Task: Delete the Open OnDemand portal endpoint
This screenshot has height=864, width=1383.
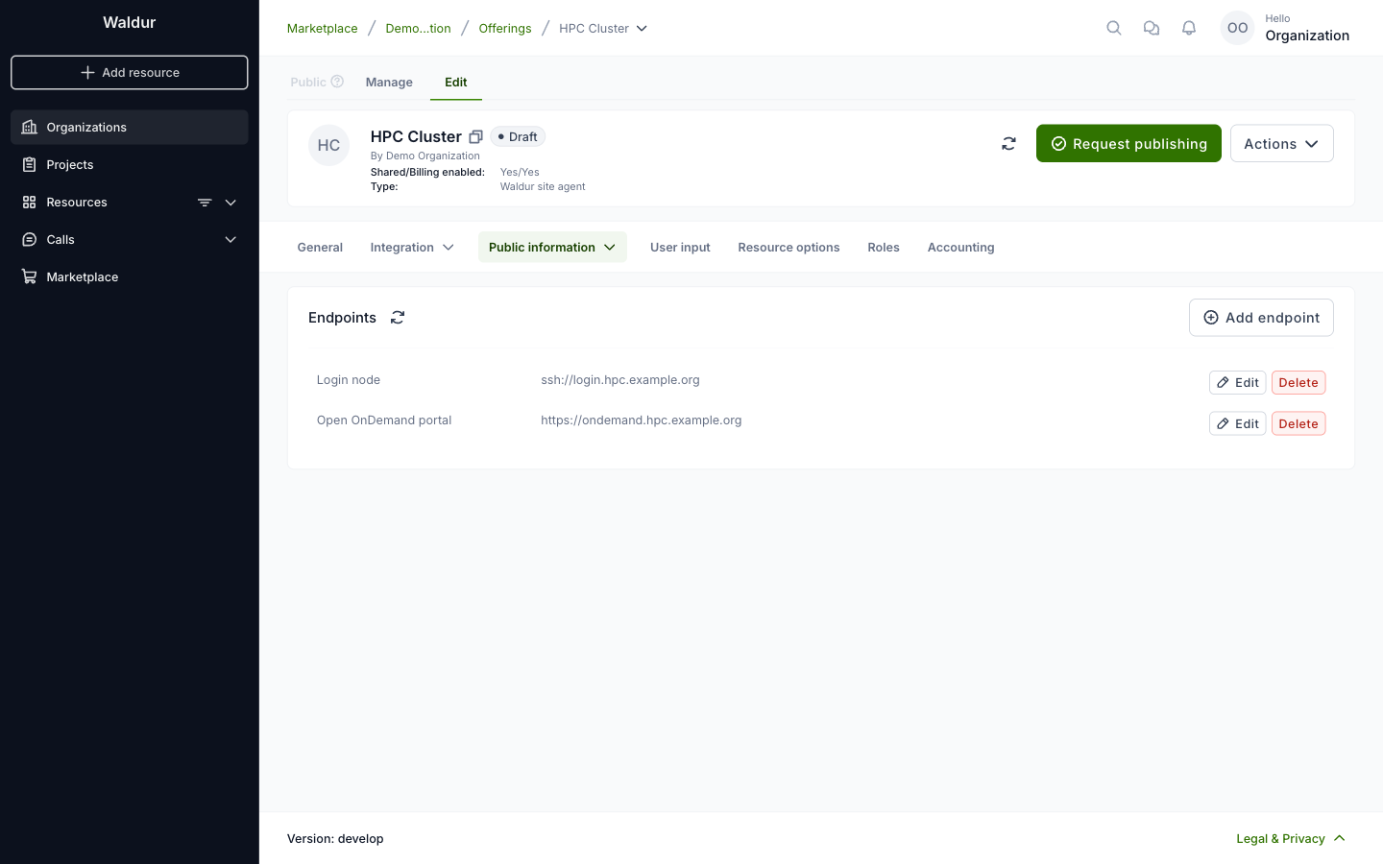Action: (x=1298, y=423)
